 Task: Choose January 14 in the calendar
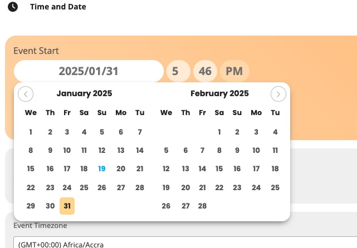coord(140,150)
